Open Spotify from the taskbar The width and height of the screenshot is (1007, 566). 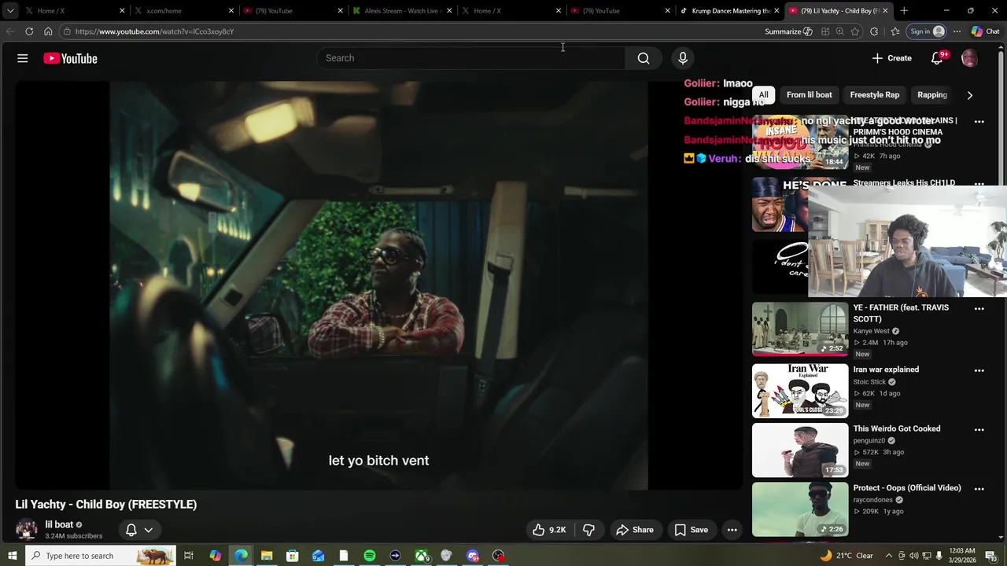tap(370, 556)
